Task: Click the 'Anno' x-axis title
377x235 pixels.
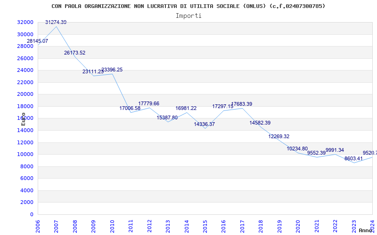Action: 366,230
